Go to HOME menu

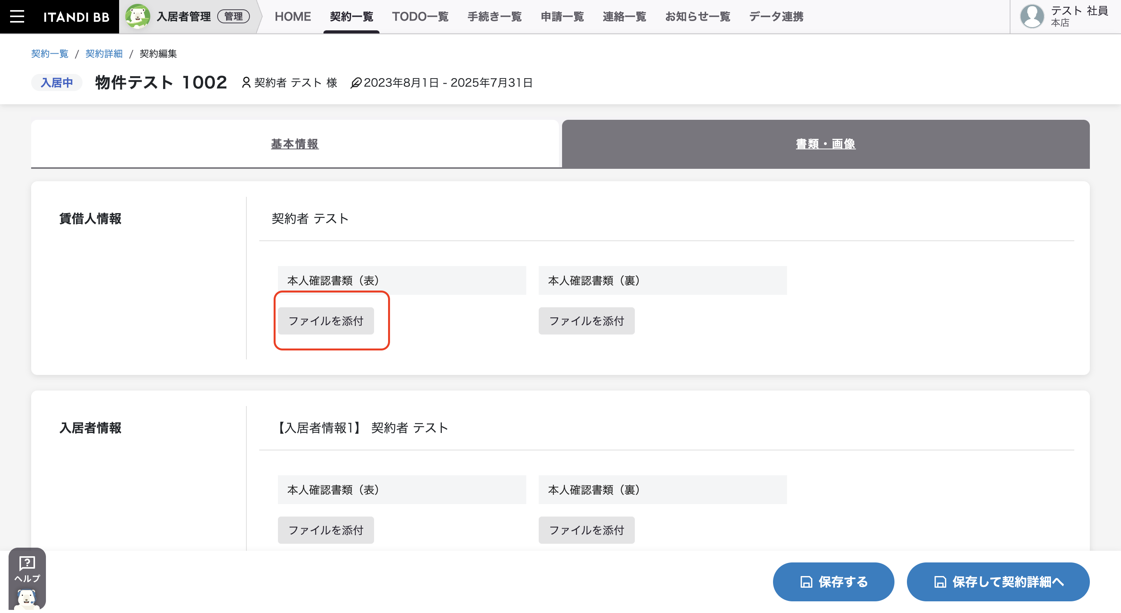coord(292,16)
